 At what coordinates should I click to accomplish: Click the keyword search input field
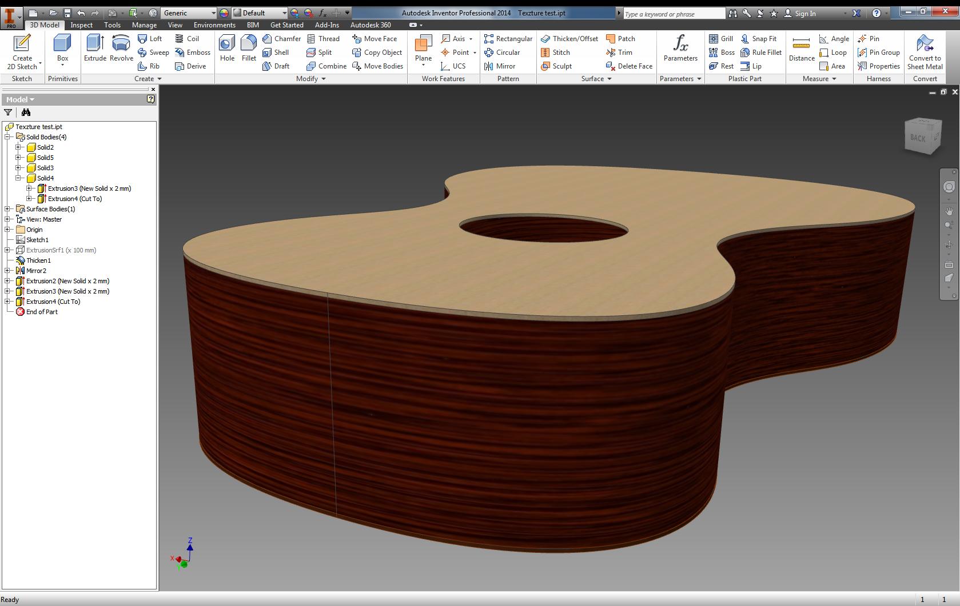click(674, 14)
